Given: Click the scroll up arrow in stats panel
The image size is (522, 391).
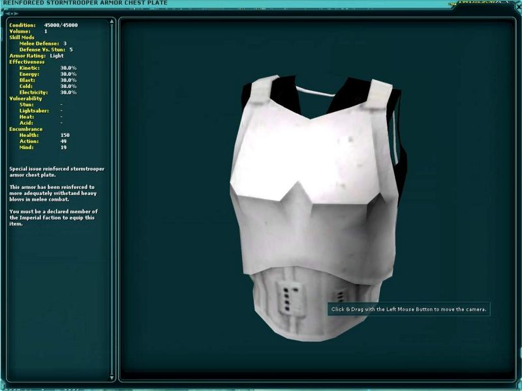Looking at the screenshot, I should (112, 21).
